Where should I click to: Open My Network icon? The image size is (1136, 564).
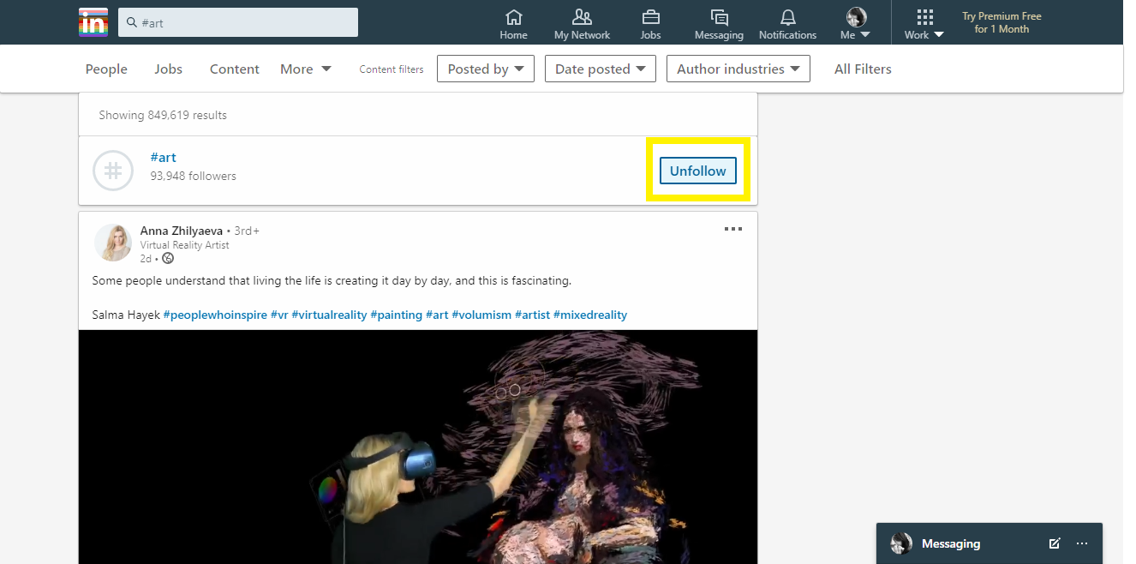coord(582,24)
